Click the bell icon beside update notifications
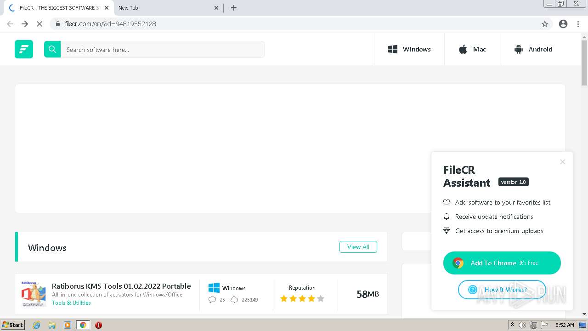Viewport: 588px width, 331px height. [447, 217]
